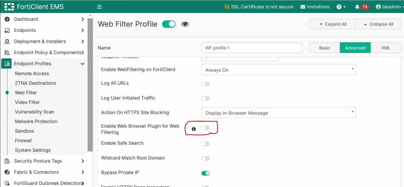
Task: Open the hamburger menu in header
Action: click(x=99, y=7)
